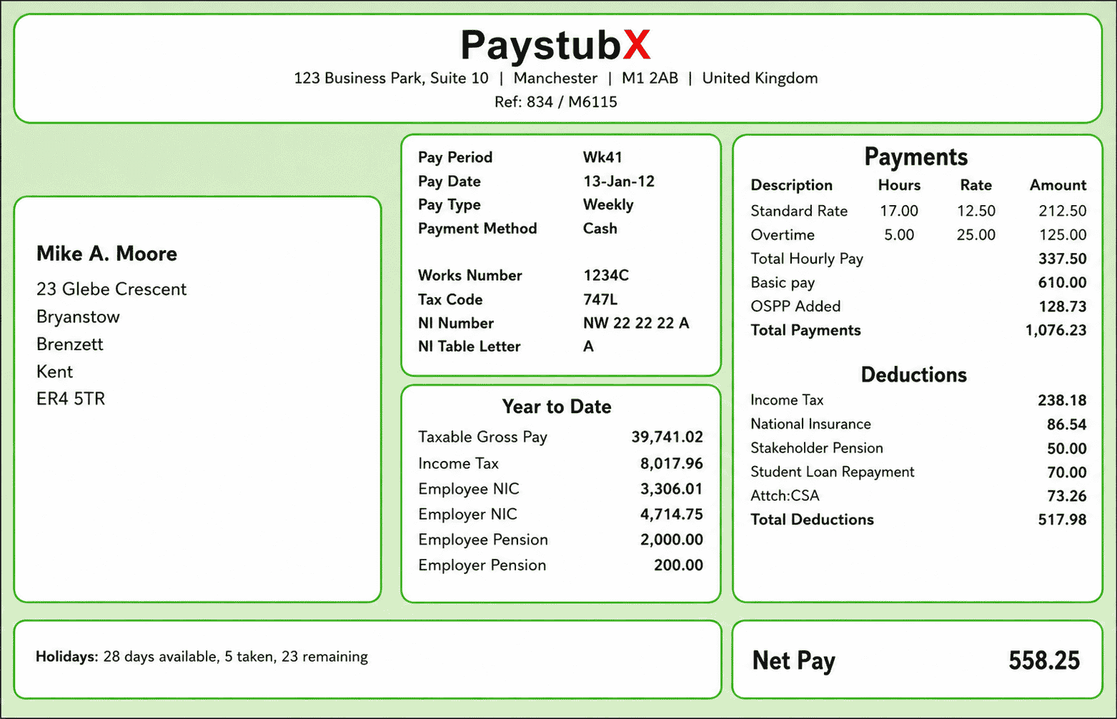Select the 'Attch:CSA' amount '73.26'
This screenshot has height=719, width=1117.
point(1066,496)
